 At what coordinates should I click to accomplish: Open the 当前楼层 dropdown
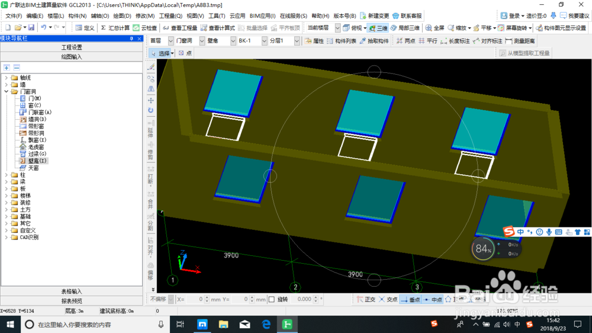pyautogui.click(x=337, y=28)
